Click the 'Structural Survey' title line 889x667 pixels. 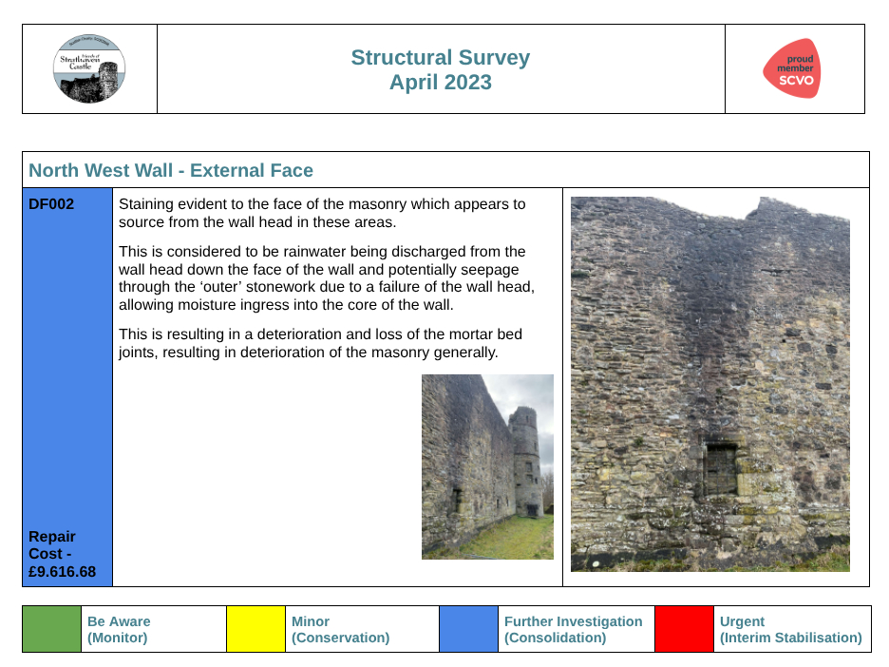pyautogui.click(x=440, y=58)
